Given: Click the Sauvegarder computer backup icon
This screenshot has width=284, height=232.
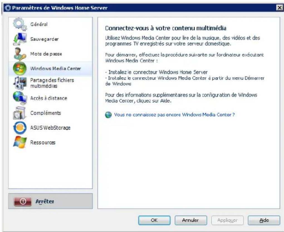Looking at the screenshot, I should pyautogui.click(x=20, y=39).
